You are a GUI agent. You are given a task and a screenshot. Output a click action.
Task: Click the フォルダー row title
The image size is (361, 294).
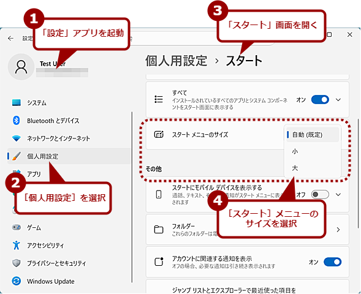[183, 226]
